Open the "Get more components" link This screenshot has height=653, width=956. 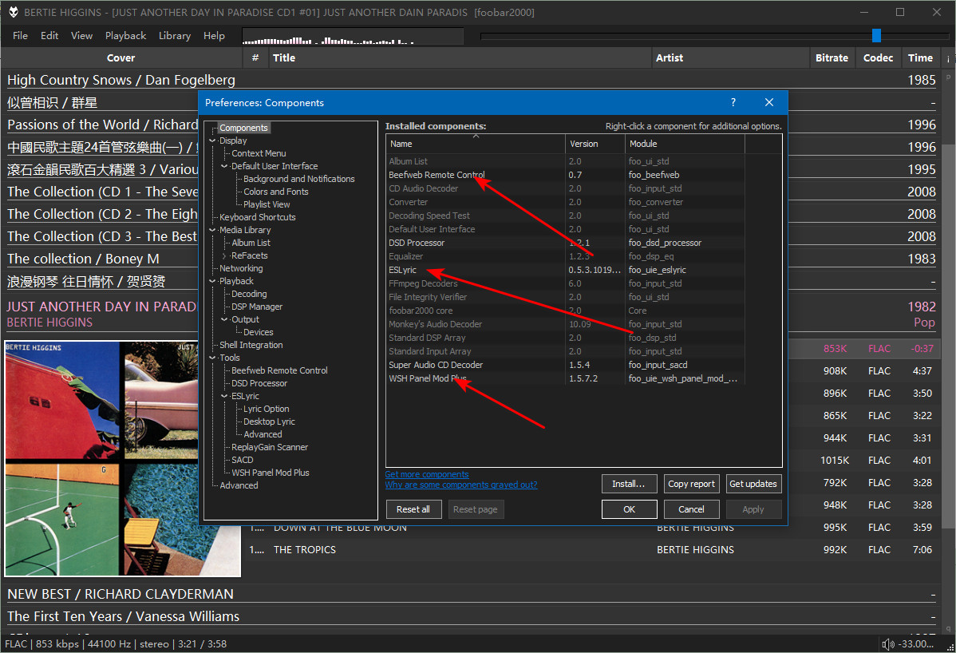(x=426, y=474)
